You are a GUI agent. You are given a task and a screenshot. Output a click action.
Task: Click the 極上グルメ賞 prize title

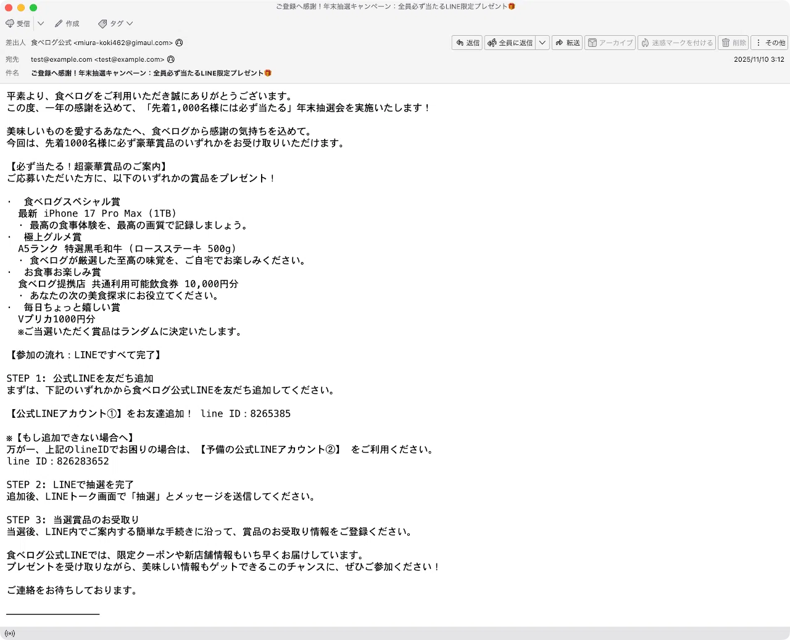(52, 237)
